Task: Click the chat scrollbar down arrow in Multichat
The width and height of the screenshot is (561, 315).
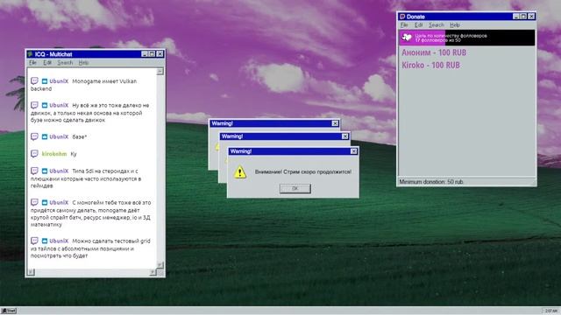Action: (x=160, y=264)
